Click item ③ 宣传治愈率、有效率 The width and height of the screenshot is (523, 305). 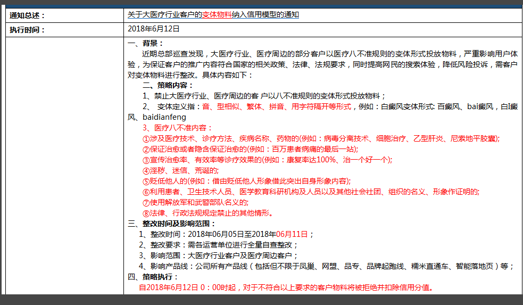pos(268,160)
